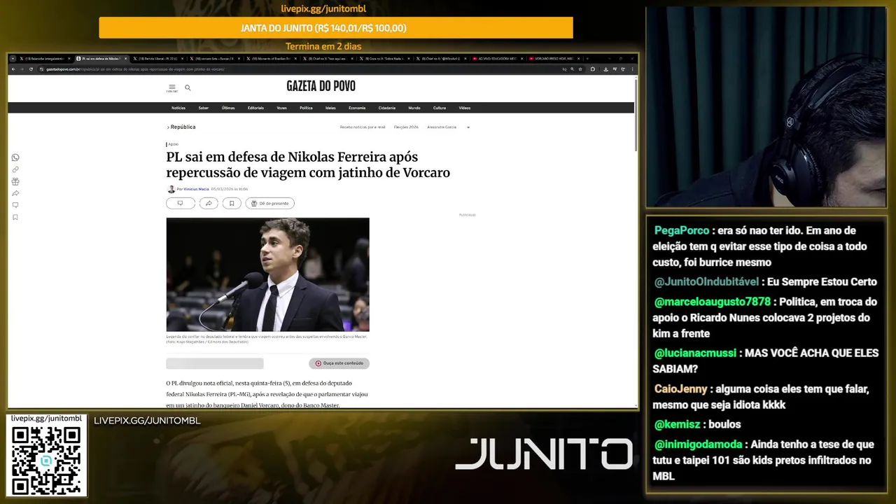This screenshot has width=896, height=504.
Task: Click the Gazeta do Povo logo
Action: click(x=321, y=86)
